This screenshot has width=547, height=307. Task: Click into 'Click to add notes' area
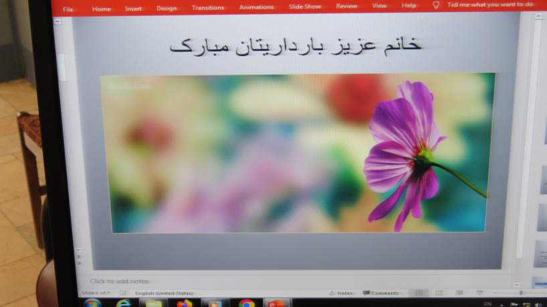click(x=119, y=281)
